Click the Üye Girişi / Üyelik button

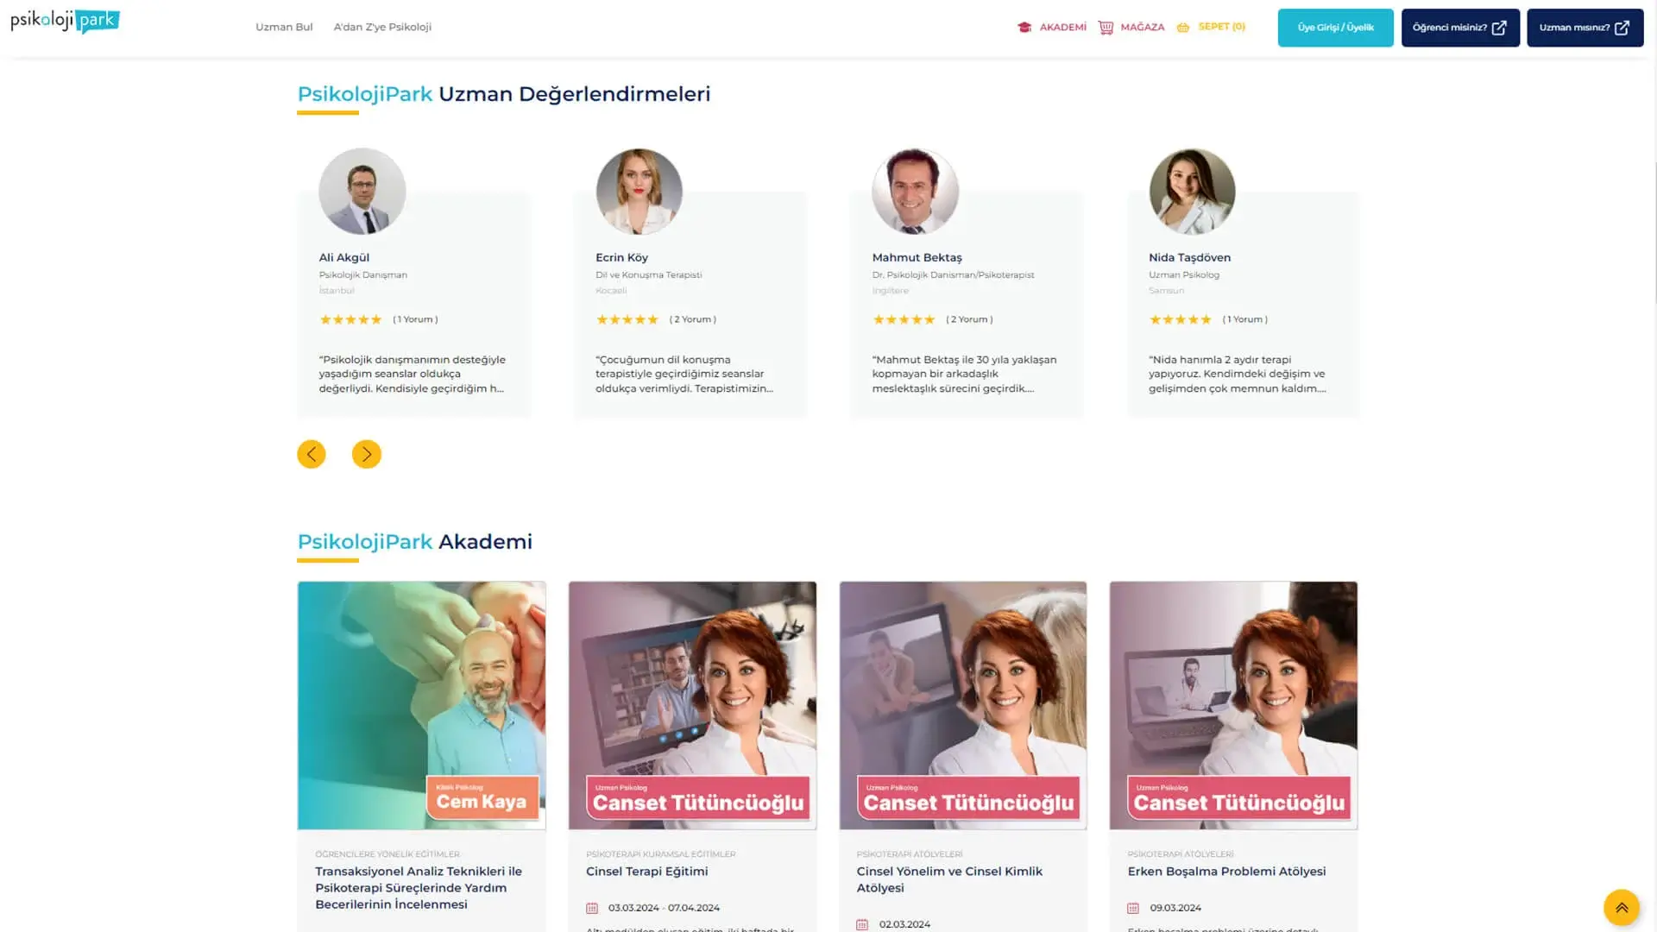tap(1335, 28)
